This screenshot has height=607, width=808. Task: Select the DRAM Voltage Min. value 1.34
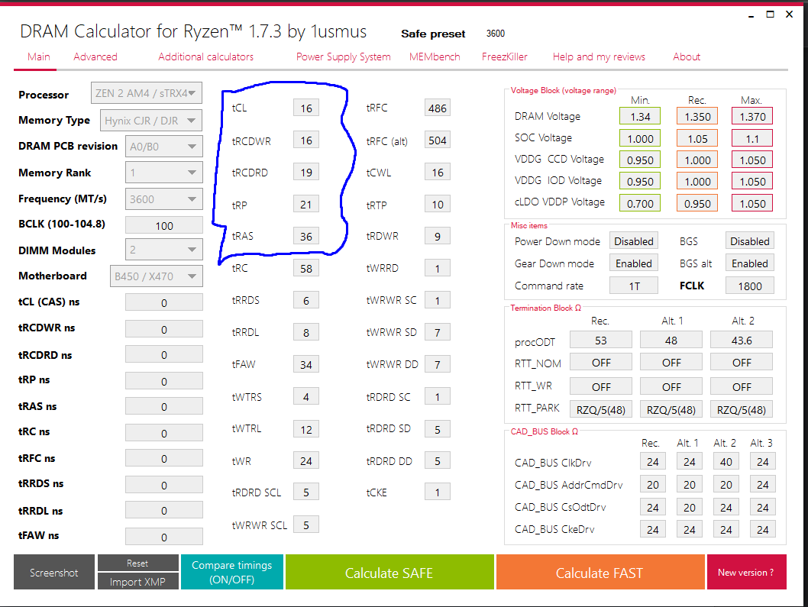640,117
